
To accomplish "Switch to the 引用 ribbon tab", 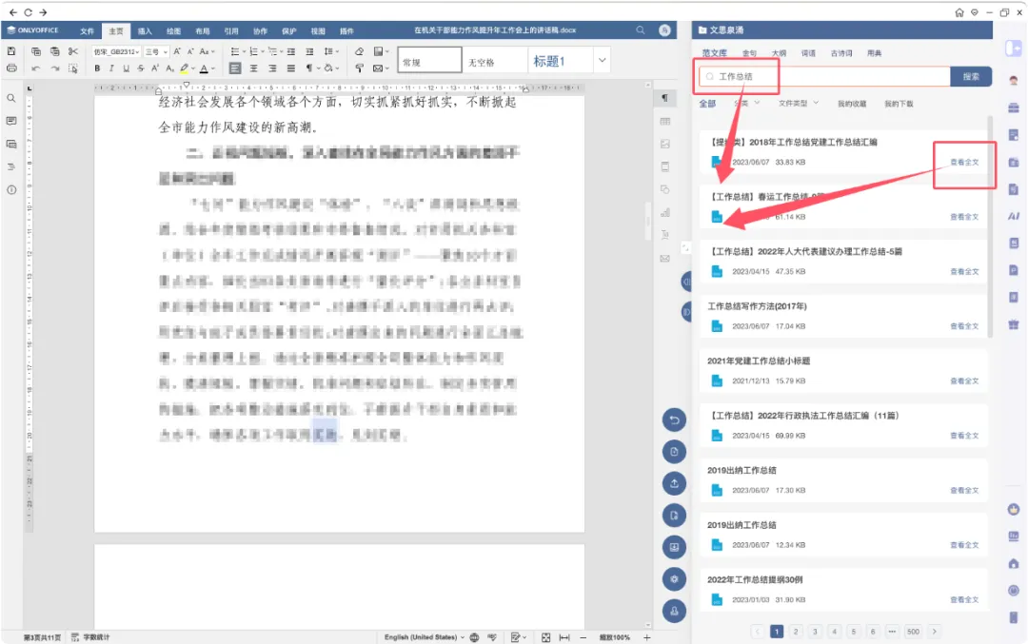I will click(231, 30).
